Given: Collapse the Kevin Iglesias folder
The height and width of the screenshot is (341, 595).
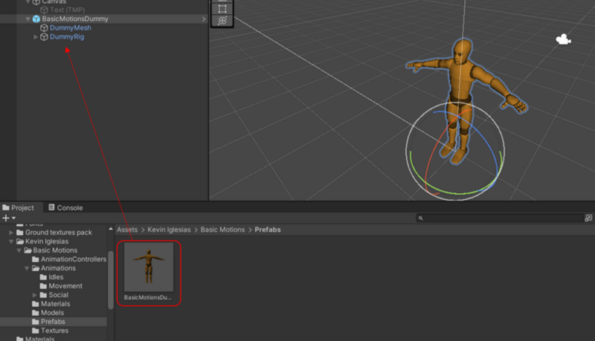Looking at the screenshot, I should coord(11,241).
